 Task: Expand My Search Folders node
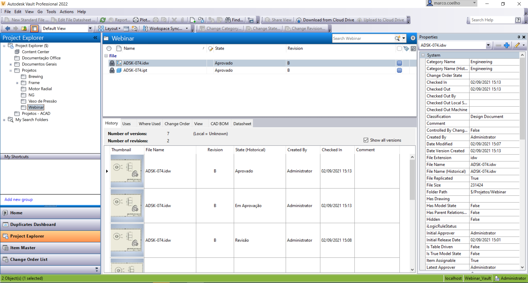click(x=4, y=120)
